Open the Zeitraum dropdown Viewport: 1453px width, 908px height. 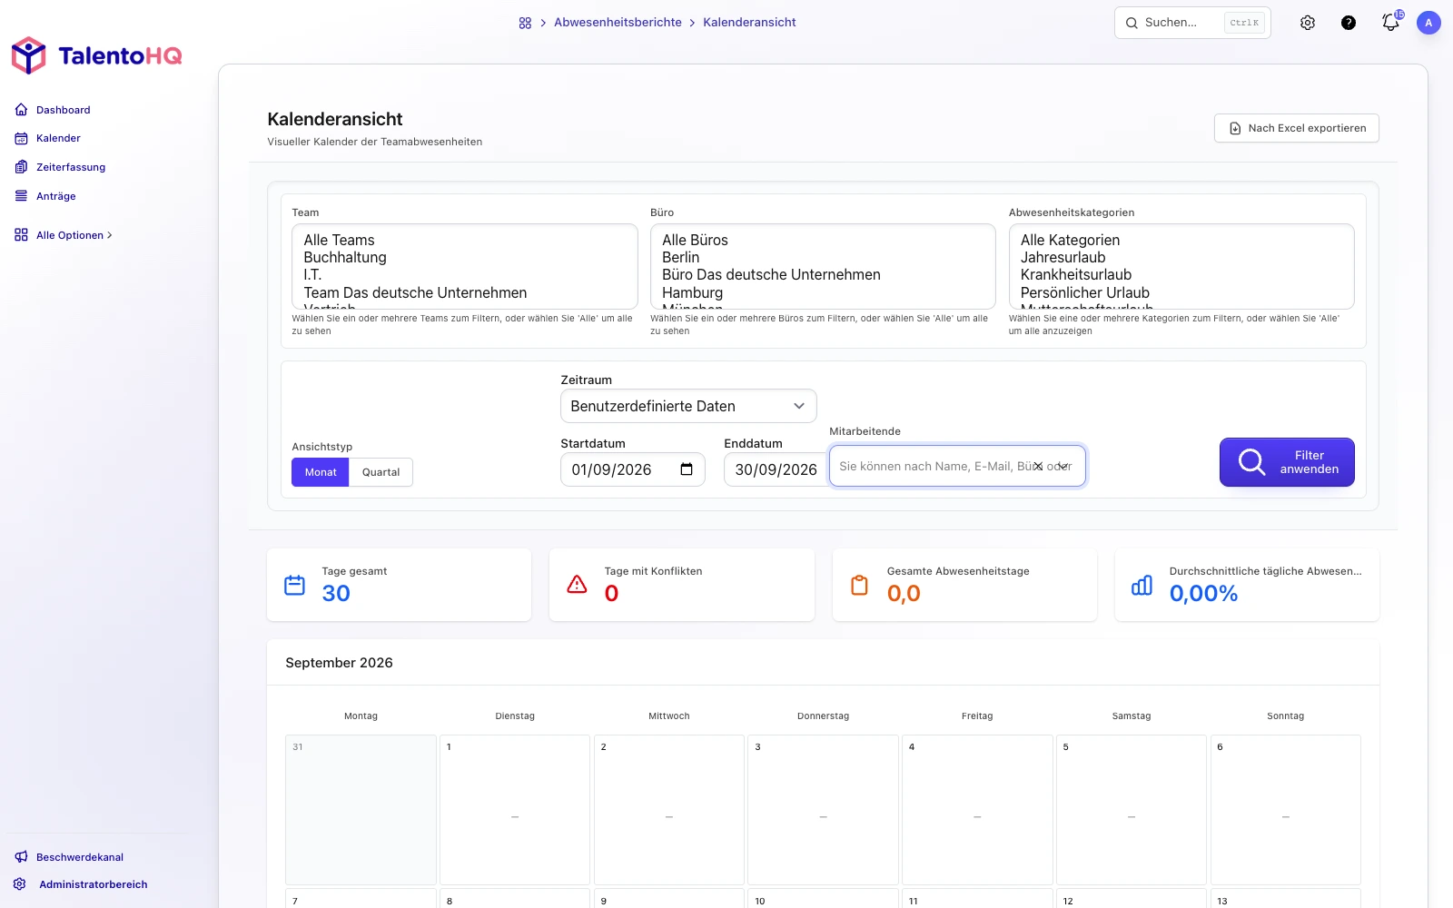coord(688,406)
